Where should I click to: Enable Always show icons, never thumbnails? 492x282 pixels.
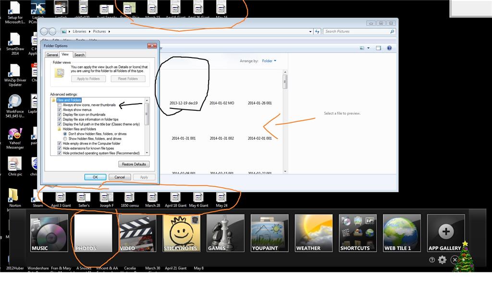59,105
